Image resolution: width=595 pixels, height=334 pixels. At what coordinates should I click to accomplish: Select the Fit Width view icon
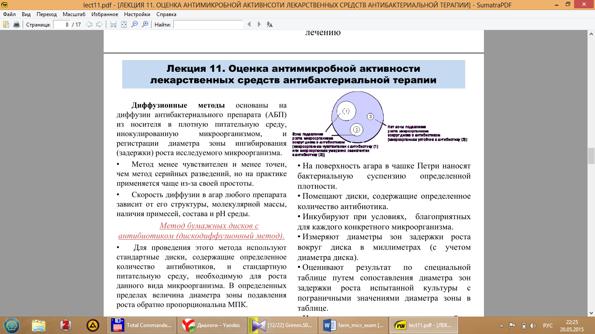pos(113,24)
